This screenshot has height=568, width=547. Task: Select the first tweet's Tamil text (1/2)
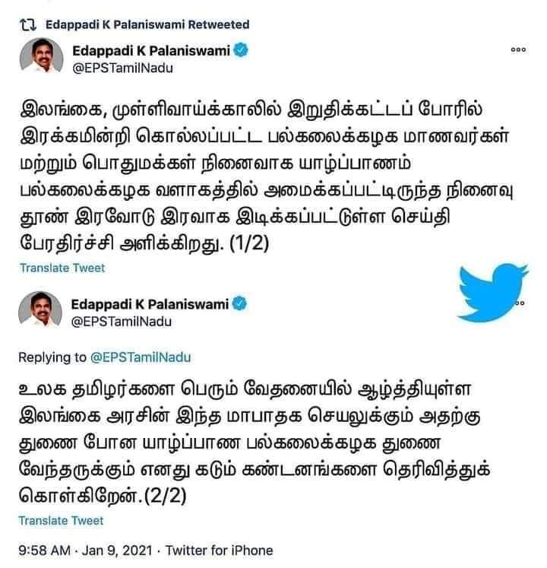tap(266, 176)
